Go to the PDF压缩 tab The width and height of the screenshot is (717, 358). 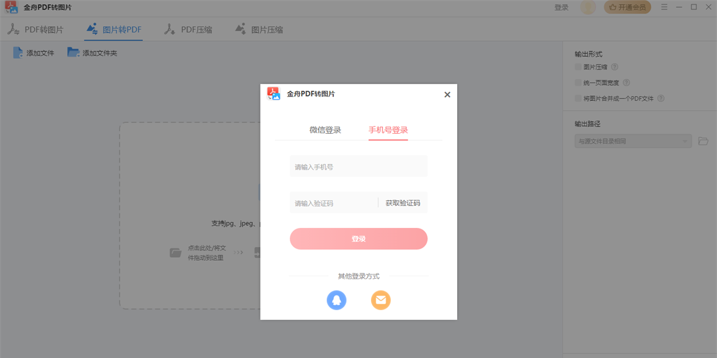point(188,29)
